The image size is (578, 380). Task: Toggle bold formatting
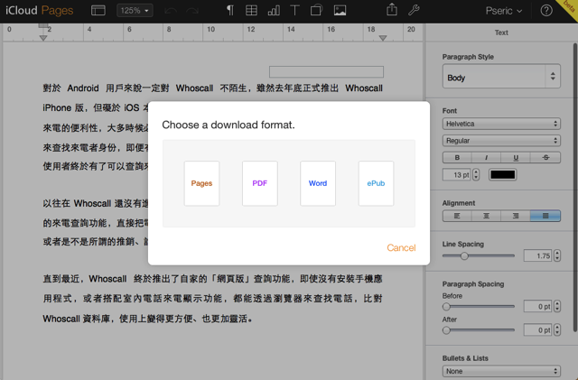pos(457,157)
